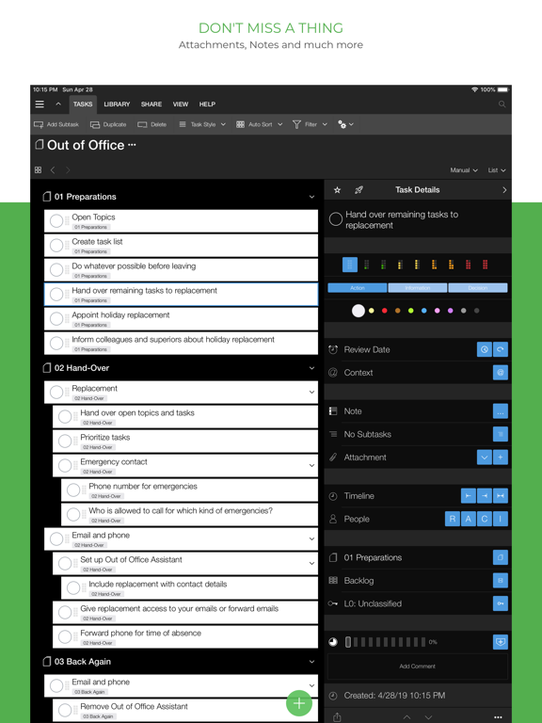The width and height of the screenshot is (542, 723).
Task: Open Out of Office title options ellipsis
Action: pyautogui.click(x=132, y=145)
